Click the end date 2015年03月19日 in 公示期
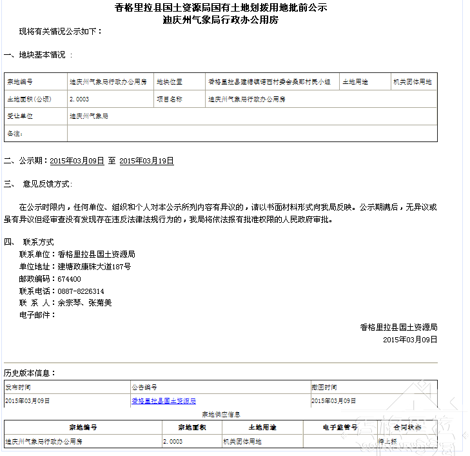470x456 pixels. pos(146,161)
